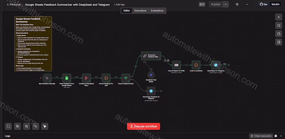
Task: Open the canvas search icon
Action: tap(279, 25)
